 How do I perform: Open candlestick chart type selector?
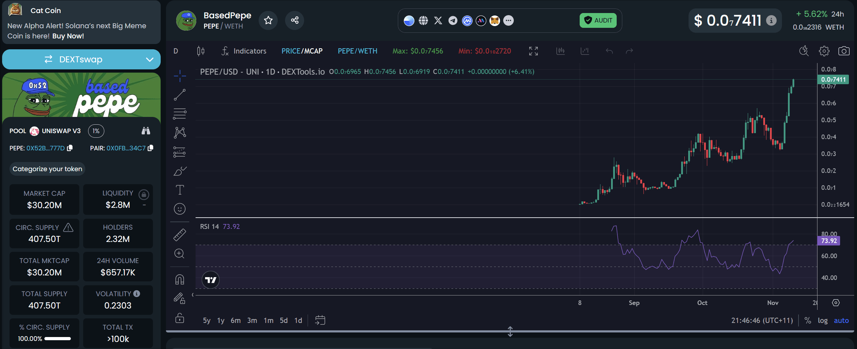coord(201,51)
